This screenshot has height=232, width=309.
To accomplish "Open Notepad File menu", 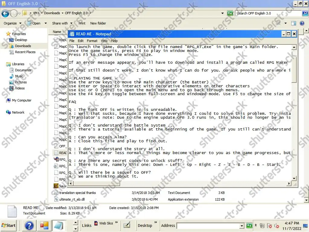I will [72, 41].
